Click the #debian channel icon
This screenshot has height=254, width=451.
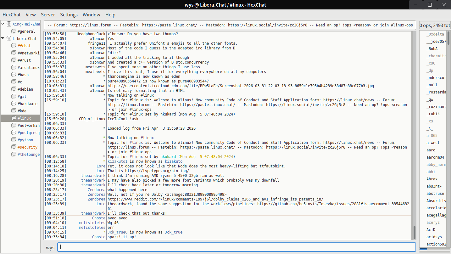(x=14, y=89)
